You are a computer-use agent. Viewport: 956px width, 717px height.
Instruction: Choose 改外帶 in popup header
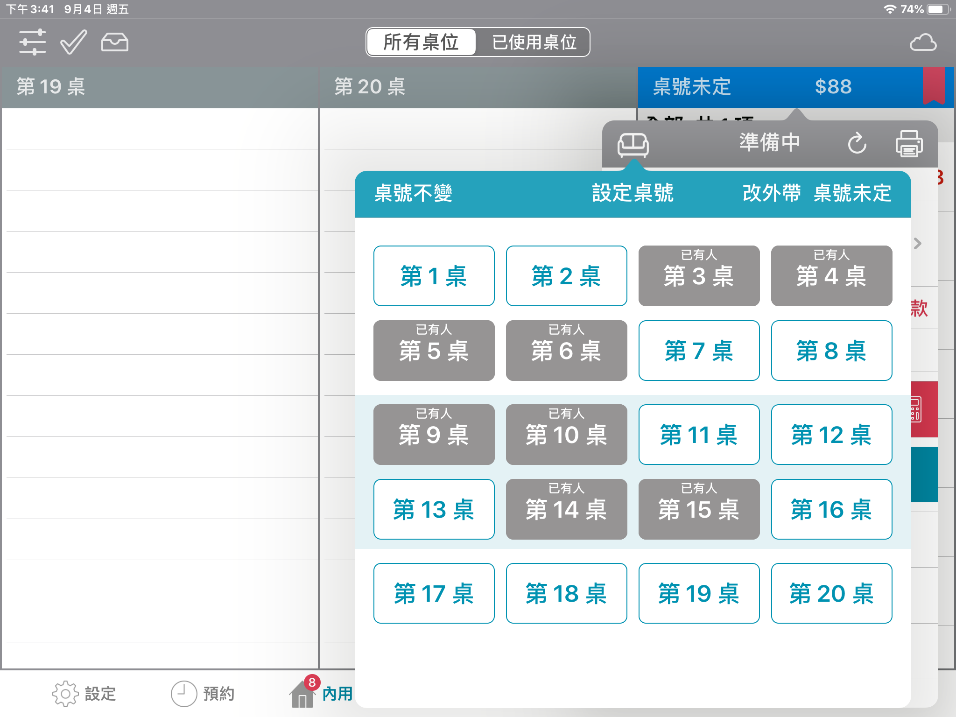(x=771, y=193)
